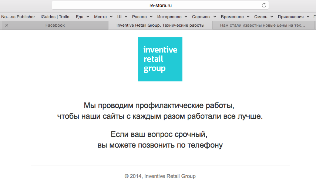Close the Facebook tab
This screenshot has width=316, height=185.
[x=7, y=25]
